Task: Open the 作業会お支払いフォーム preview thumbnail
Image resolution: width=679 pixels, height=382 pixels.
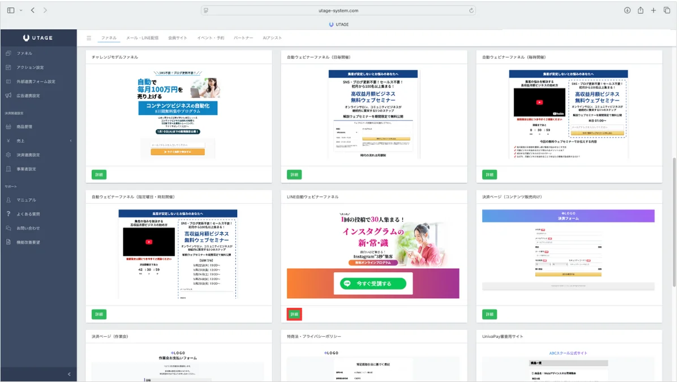Action: [178, 365]
